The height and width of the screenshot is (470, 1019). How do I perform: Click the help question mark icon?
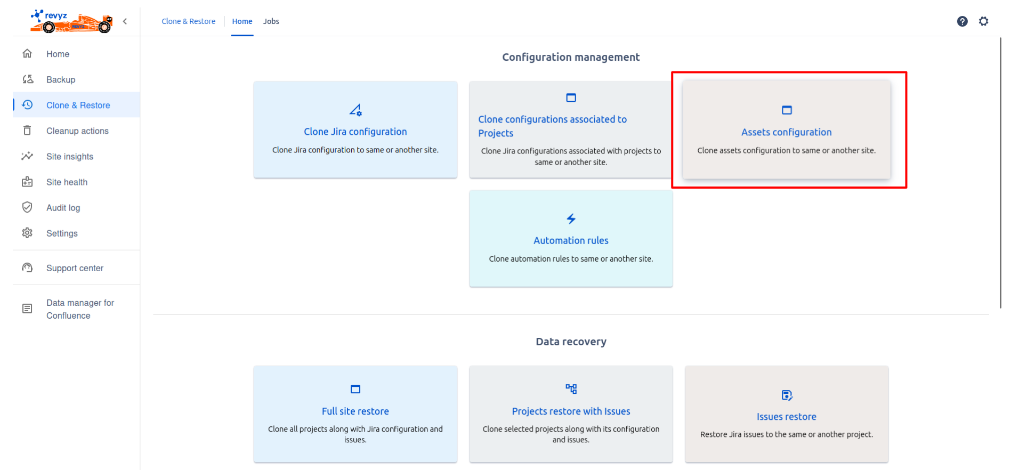coord(962,21)
